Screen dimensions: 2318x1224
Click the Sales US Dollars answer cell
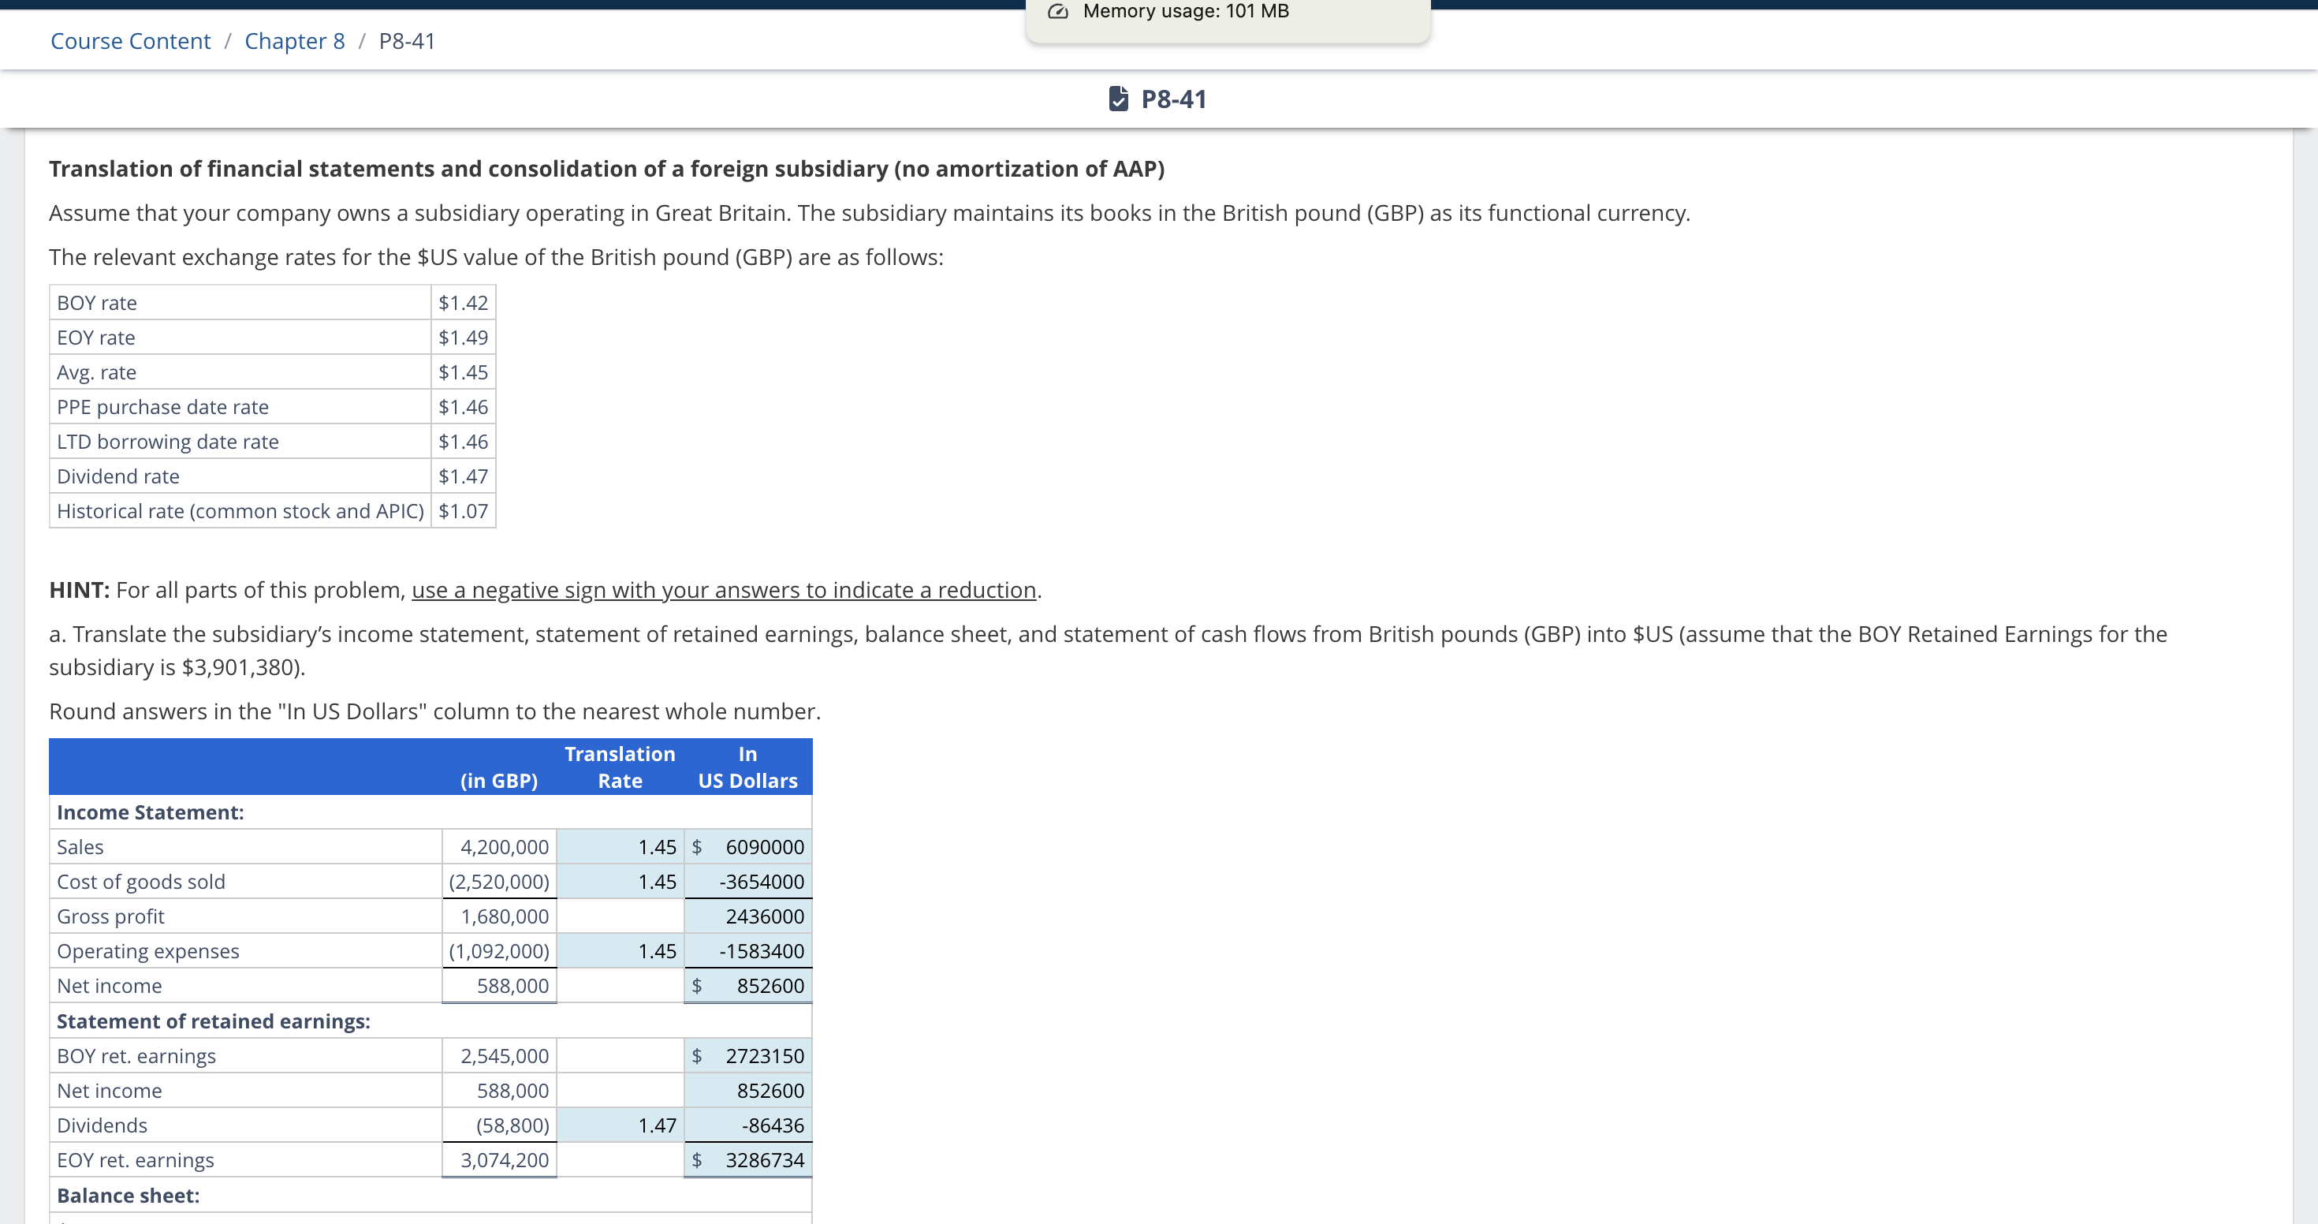pos(749,847)
